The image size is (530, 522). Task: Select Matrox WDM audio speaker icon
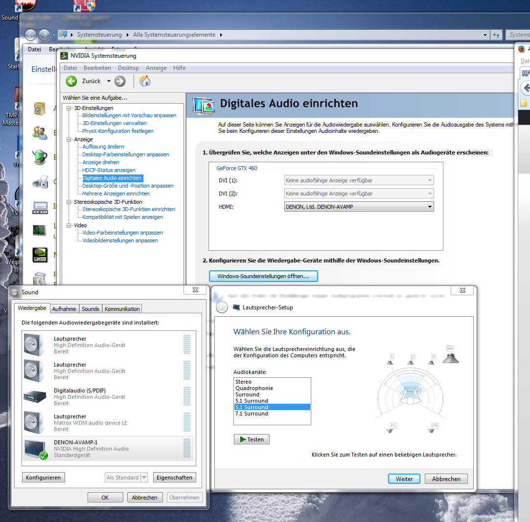pyautogui.click(x=34, y=422)
